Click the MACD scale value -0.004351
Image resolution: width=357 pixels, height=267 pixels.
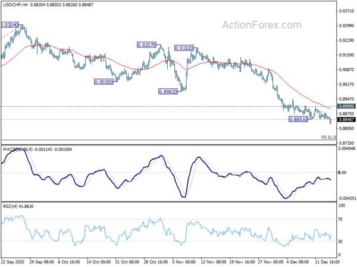click(x=347, y=198)
